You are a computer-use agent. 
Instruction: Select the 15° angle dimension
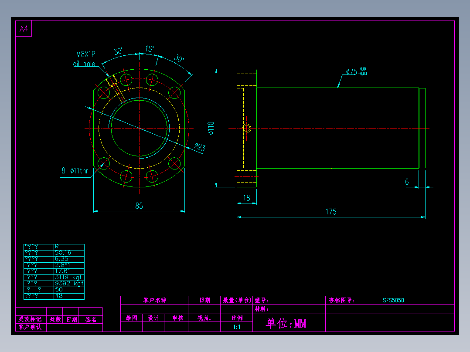pos(150,48)
